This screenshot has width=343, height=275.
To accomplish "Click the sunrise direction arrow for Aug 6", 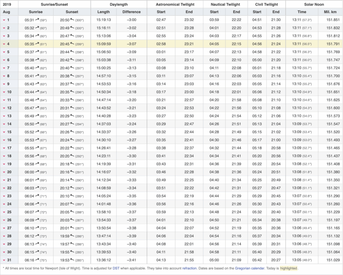I will click(37, 60).
